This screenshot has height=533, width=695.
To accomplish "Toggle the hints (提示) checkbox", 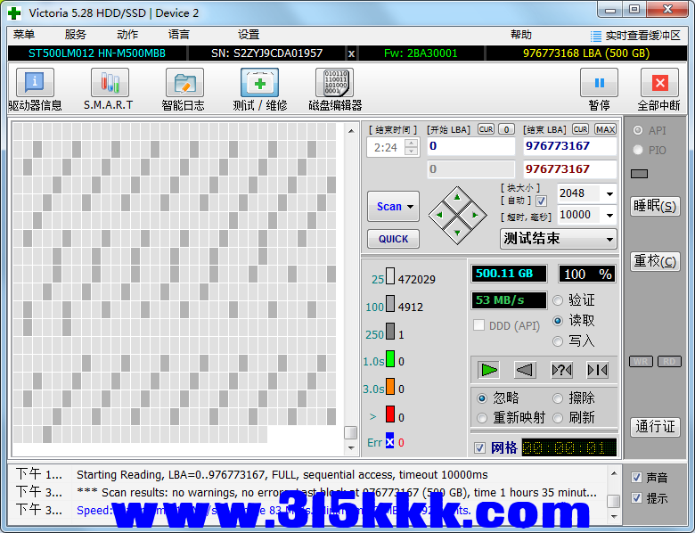I will tap(636, 497).
